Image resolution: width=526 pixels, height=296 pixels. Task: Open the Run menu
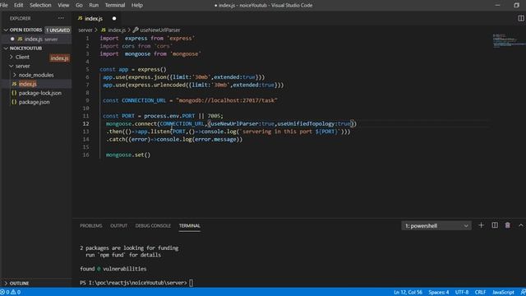point(94,5)
